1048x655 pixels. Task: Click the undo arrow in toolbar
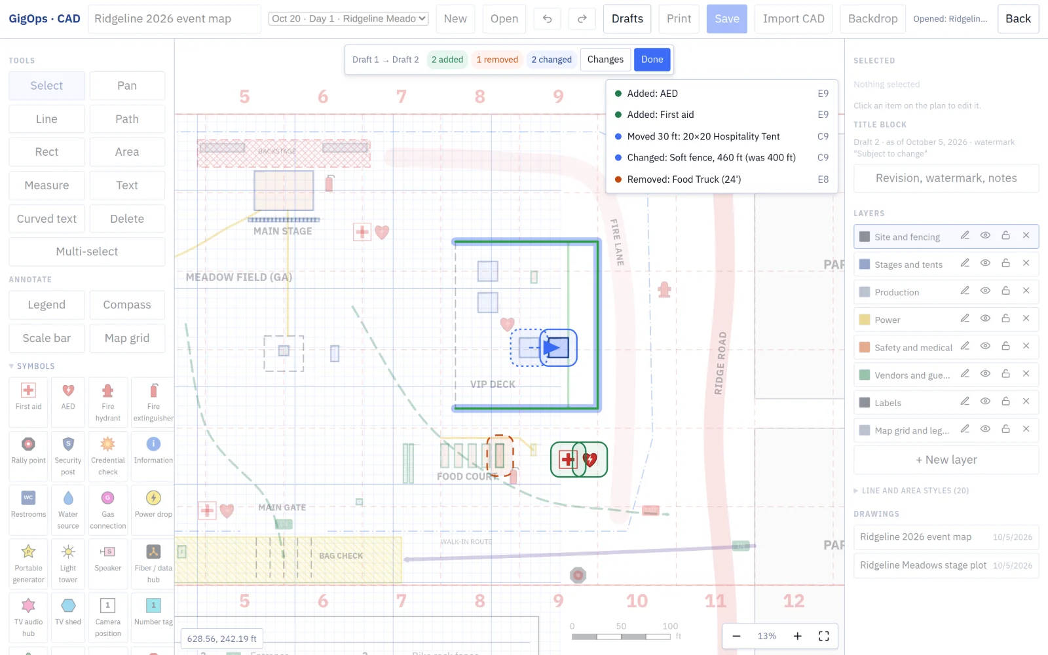[x=548, y=19]
